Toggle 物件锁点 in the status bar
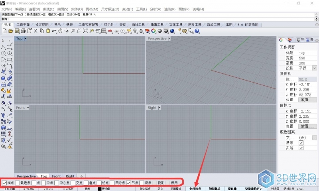Screen dimensions: 319x191 (195, 189)
